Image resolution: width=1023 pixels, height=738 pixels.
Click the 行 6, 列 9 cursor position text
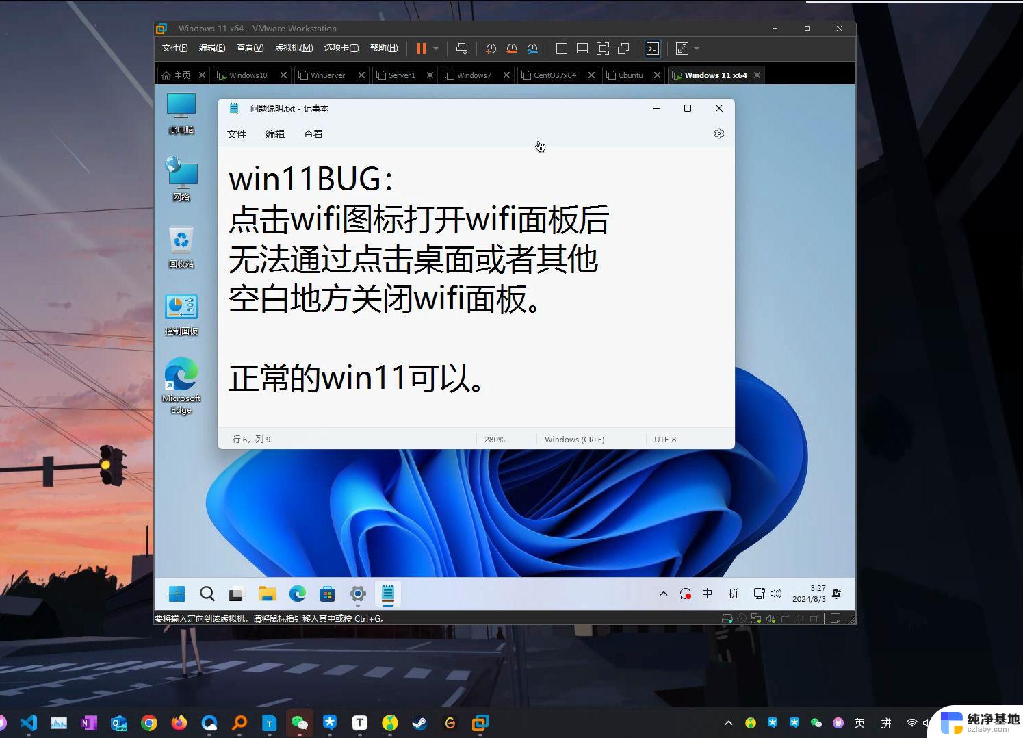coord(251,440)
